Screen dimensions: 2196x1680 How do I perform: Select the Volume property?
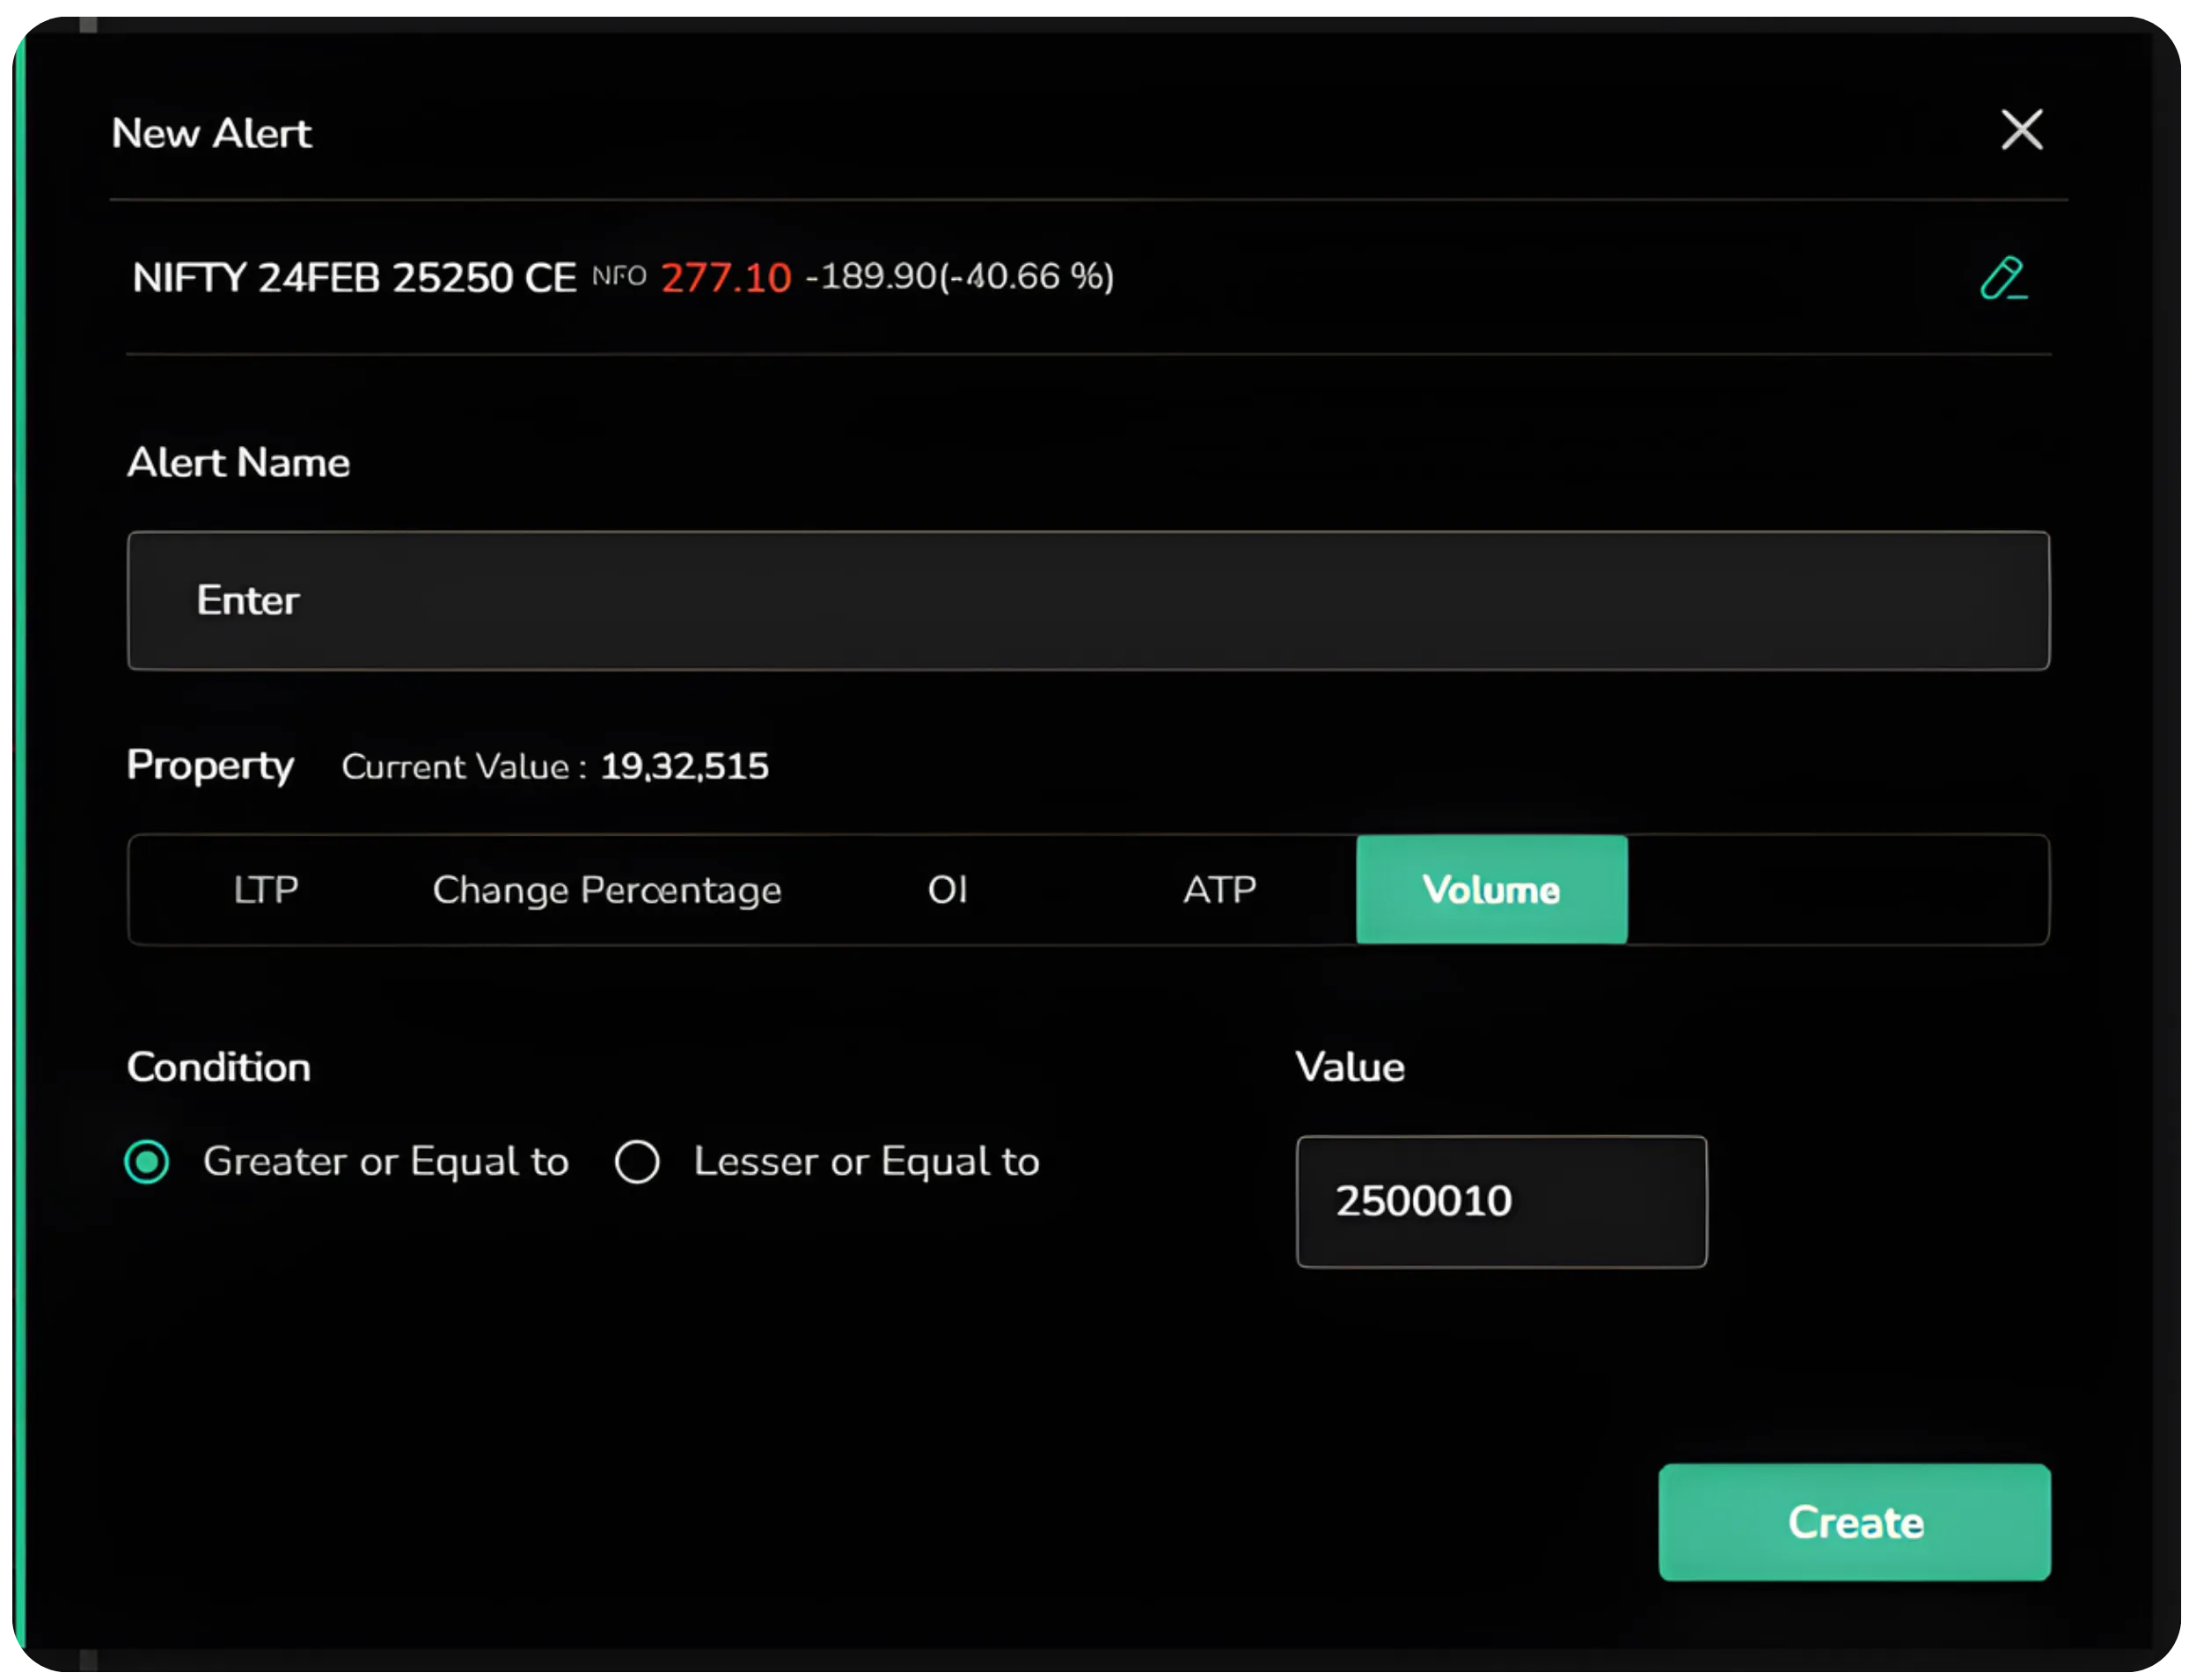(x=1491, y=889)
